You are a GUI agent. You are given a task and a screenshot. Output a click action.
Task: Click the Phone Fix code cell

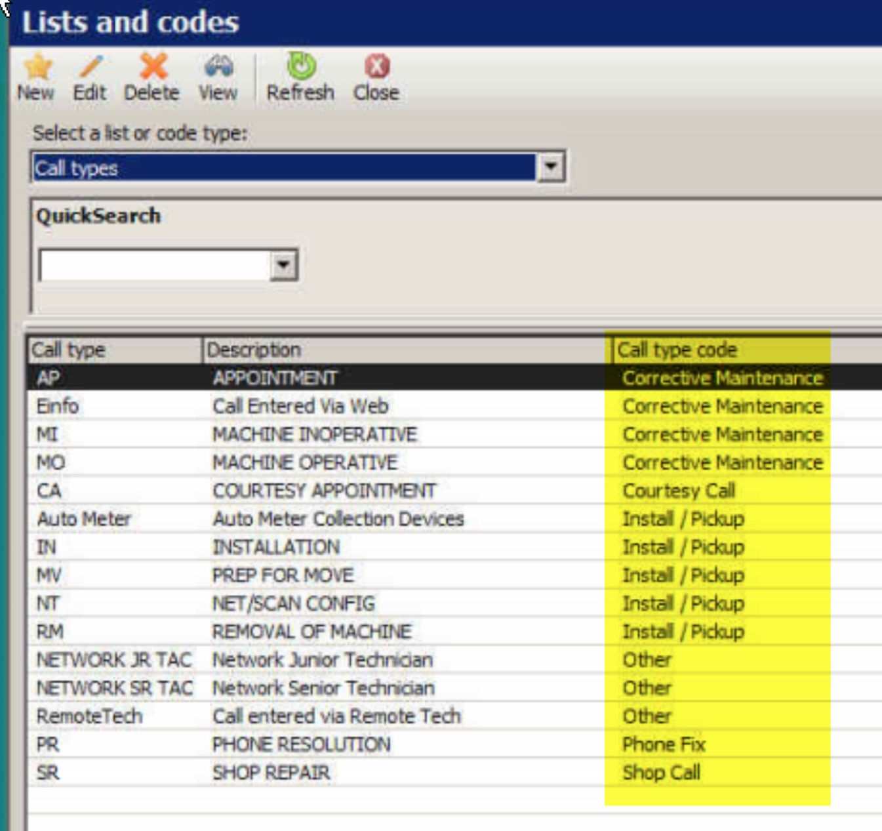pos(664,745)
